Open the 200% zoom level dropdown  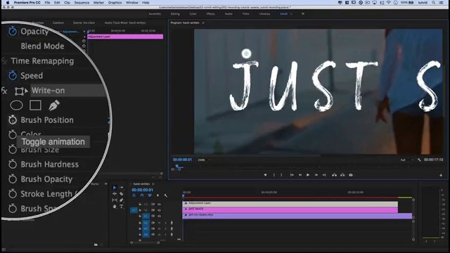tap(204, 160)
